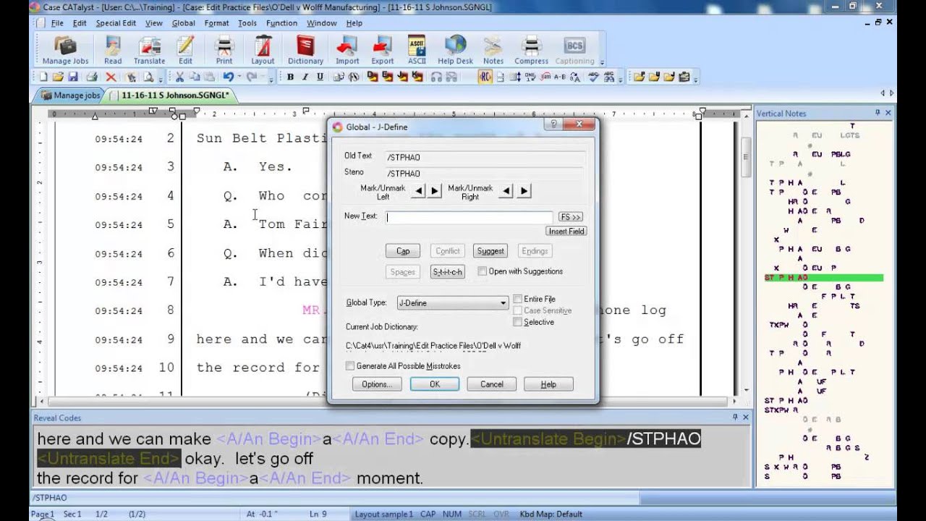Enable Open with Suggestions checkbox
Viewport: 926px width, 521px height.
[483, 271]
